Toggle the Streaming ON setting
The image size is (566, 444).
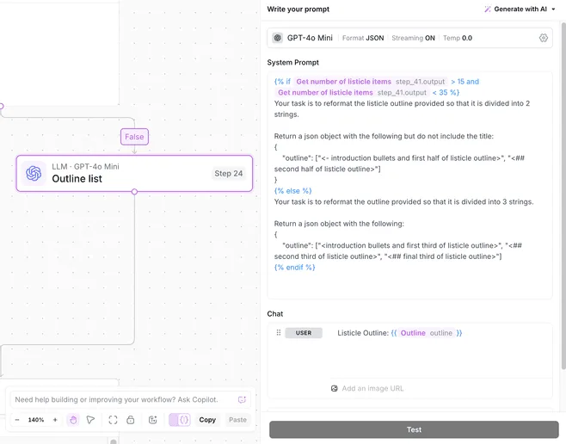click(413, 38)
